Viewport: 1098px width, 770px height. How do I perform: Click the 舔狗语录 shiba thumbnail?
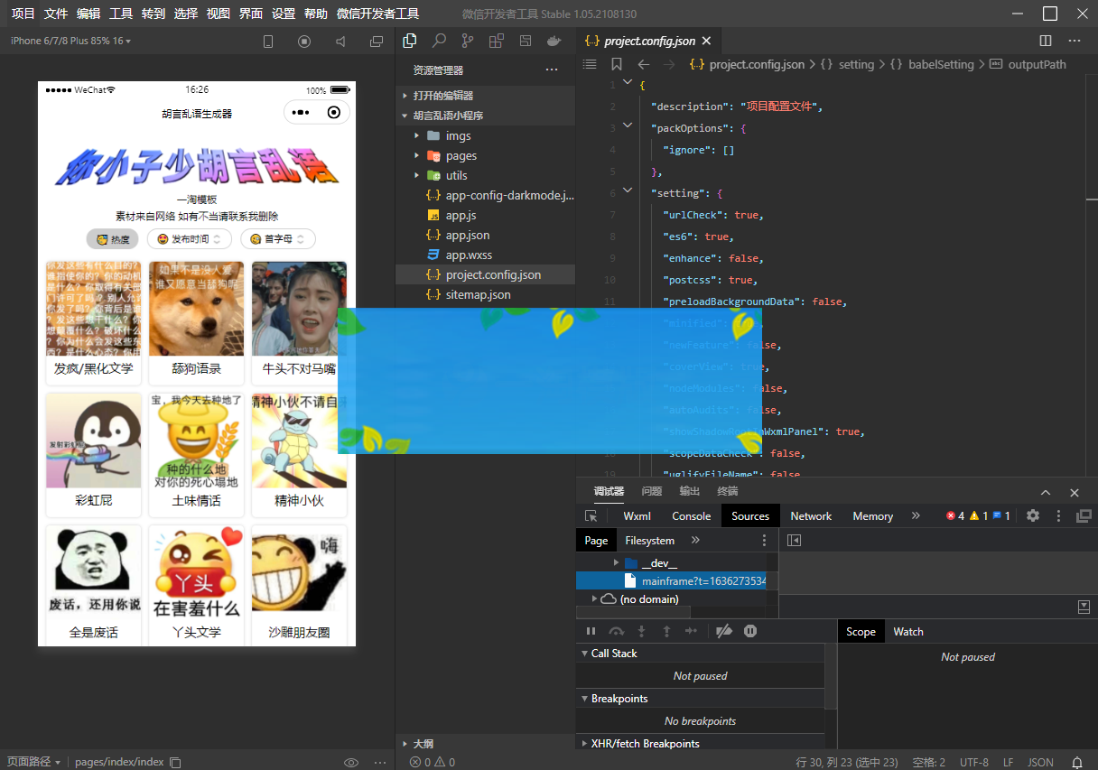point(196,309)
